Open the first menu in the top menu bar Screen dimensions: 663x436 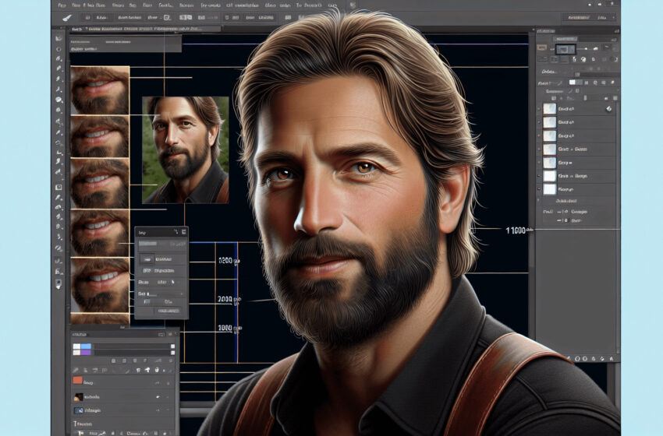tap(62, 5)
